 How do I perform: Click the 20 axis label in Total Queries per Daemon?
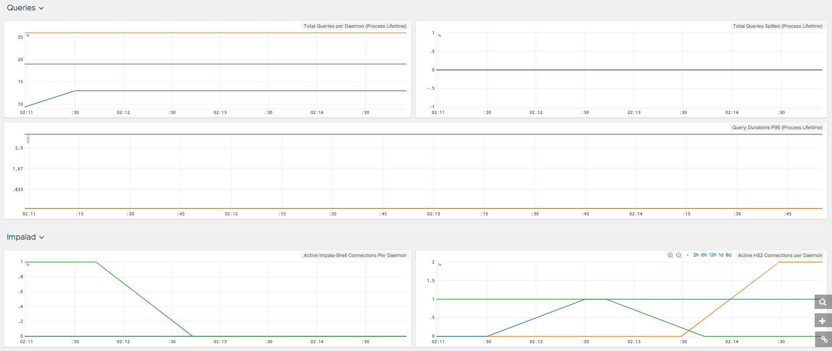click(x=20, y=60)
